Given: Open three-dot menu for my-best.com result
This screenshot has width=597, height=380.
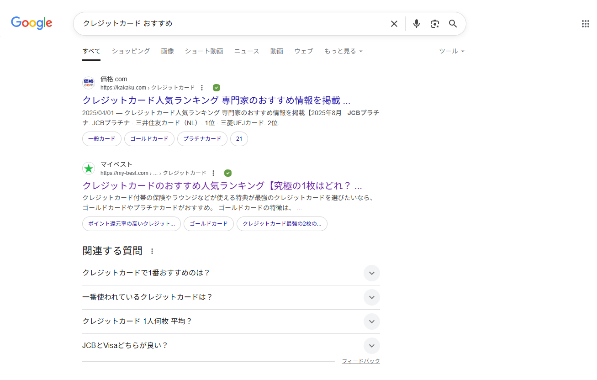Looking at the screenshot, I should pos(213,173).
